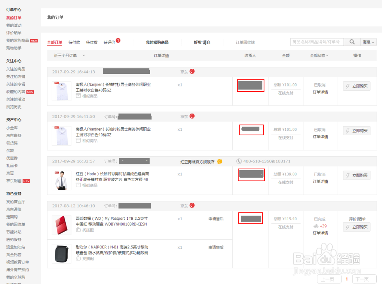The height and width of the screenshot is (284, 382).
Task: Click 申请售后 for WD My Passport drive
Action: tap(216, 219)
